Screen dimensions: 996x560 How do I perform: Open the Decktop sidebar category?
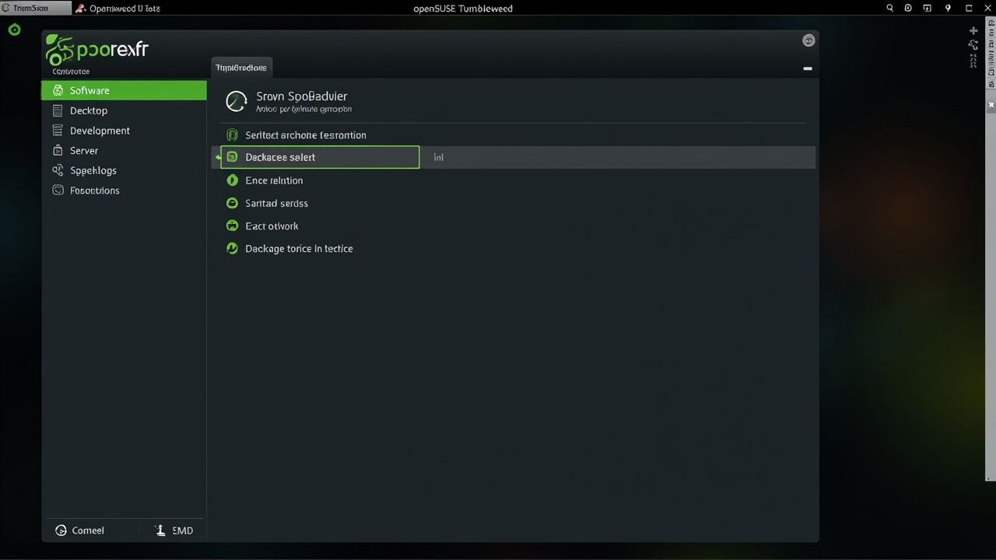124,110
